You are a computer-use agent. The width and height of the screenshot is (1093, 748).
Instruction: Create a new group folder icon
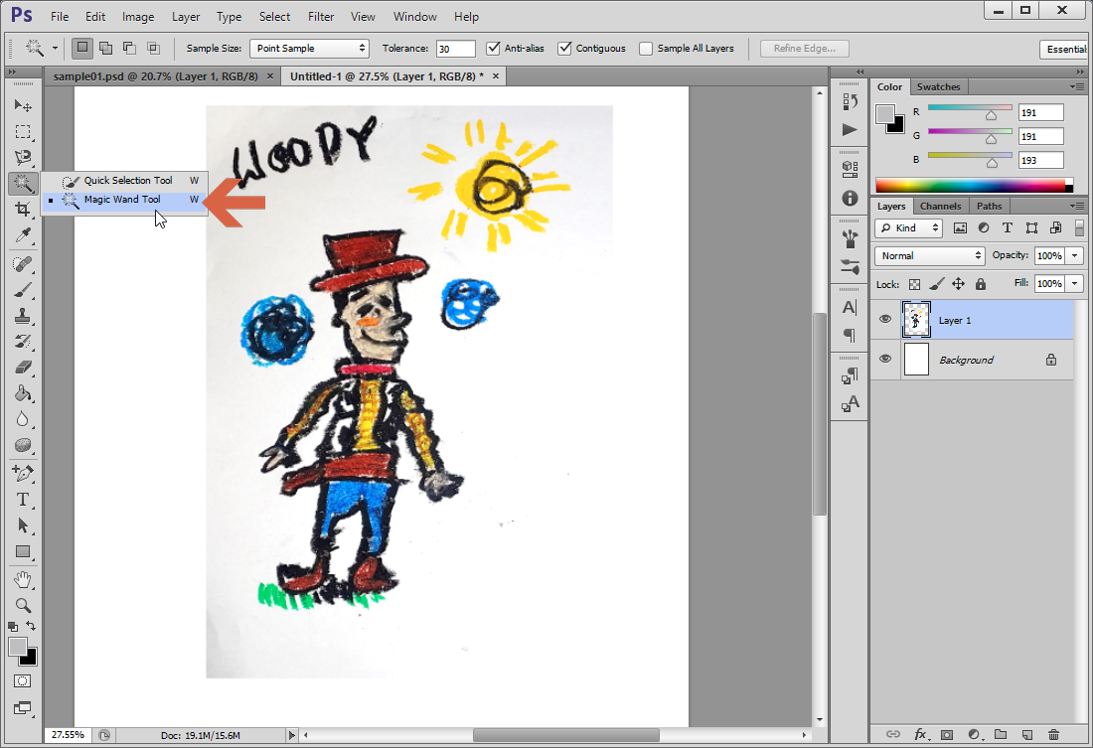click(x=1001, y=734)
